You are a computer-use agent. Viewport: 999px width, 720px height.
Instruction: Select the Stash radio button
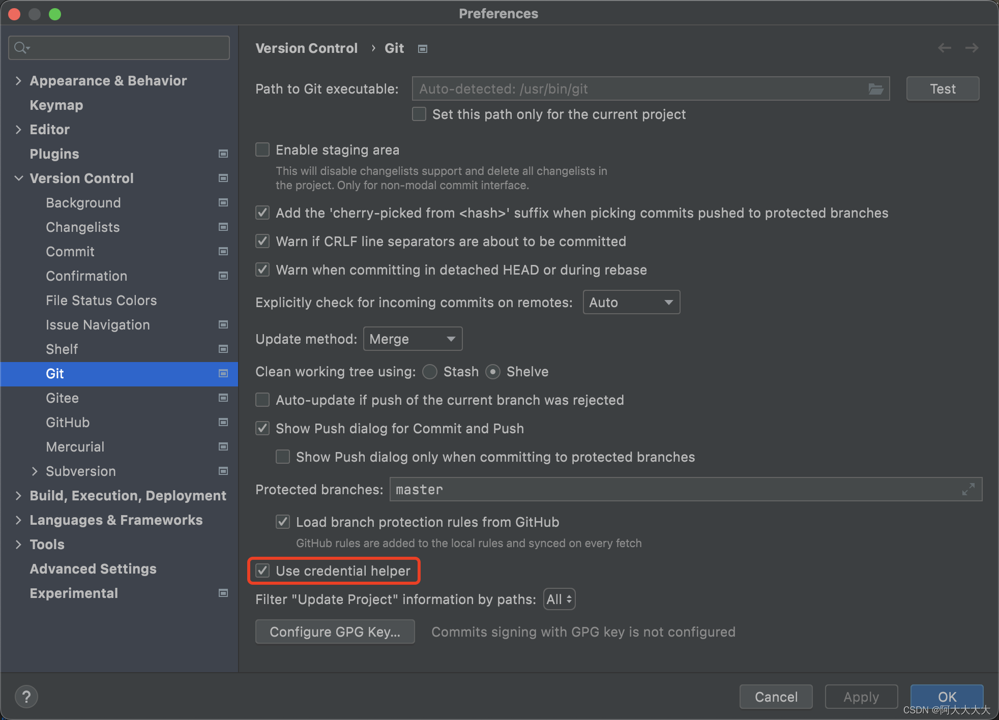point(429,372)
